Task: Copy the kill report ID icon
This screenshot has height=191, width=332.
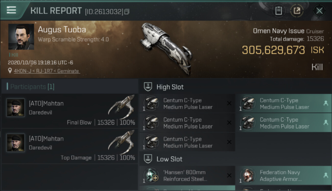Action: tap(127, 11)
